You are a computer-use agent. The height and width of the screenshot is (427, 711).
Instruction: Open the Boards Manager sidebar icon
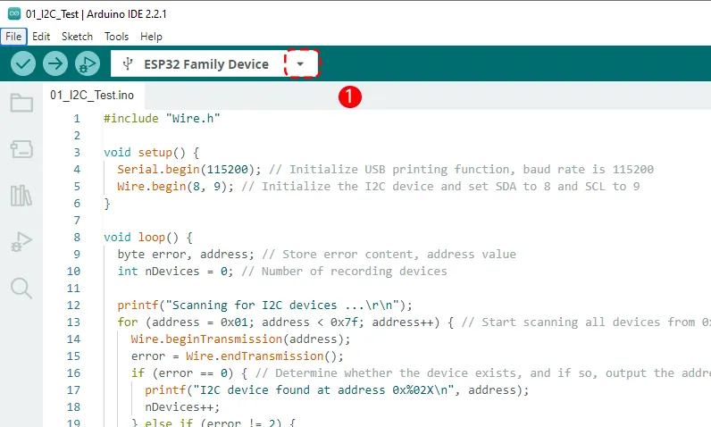point(21,148)
